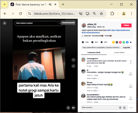The width and height of the screenshot is (138, 113).
Task: Open dwaaa commenter avatar
Action: [x=83, y=84]
